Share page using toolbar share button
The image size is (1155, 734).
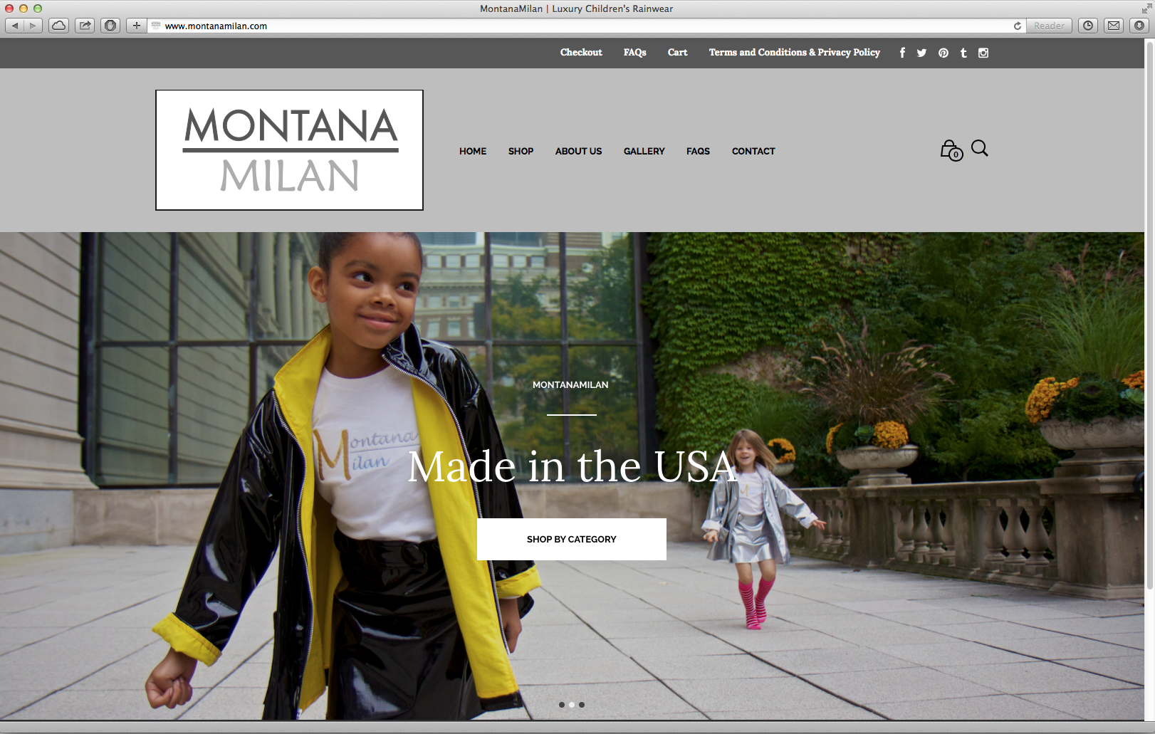[85, 26]
